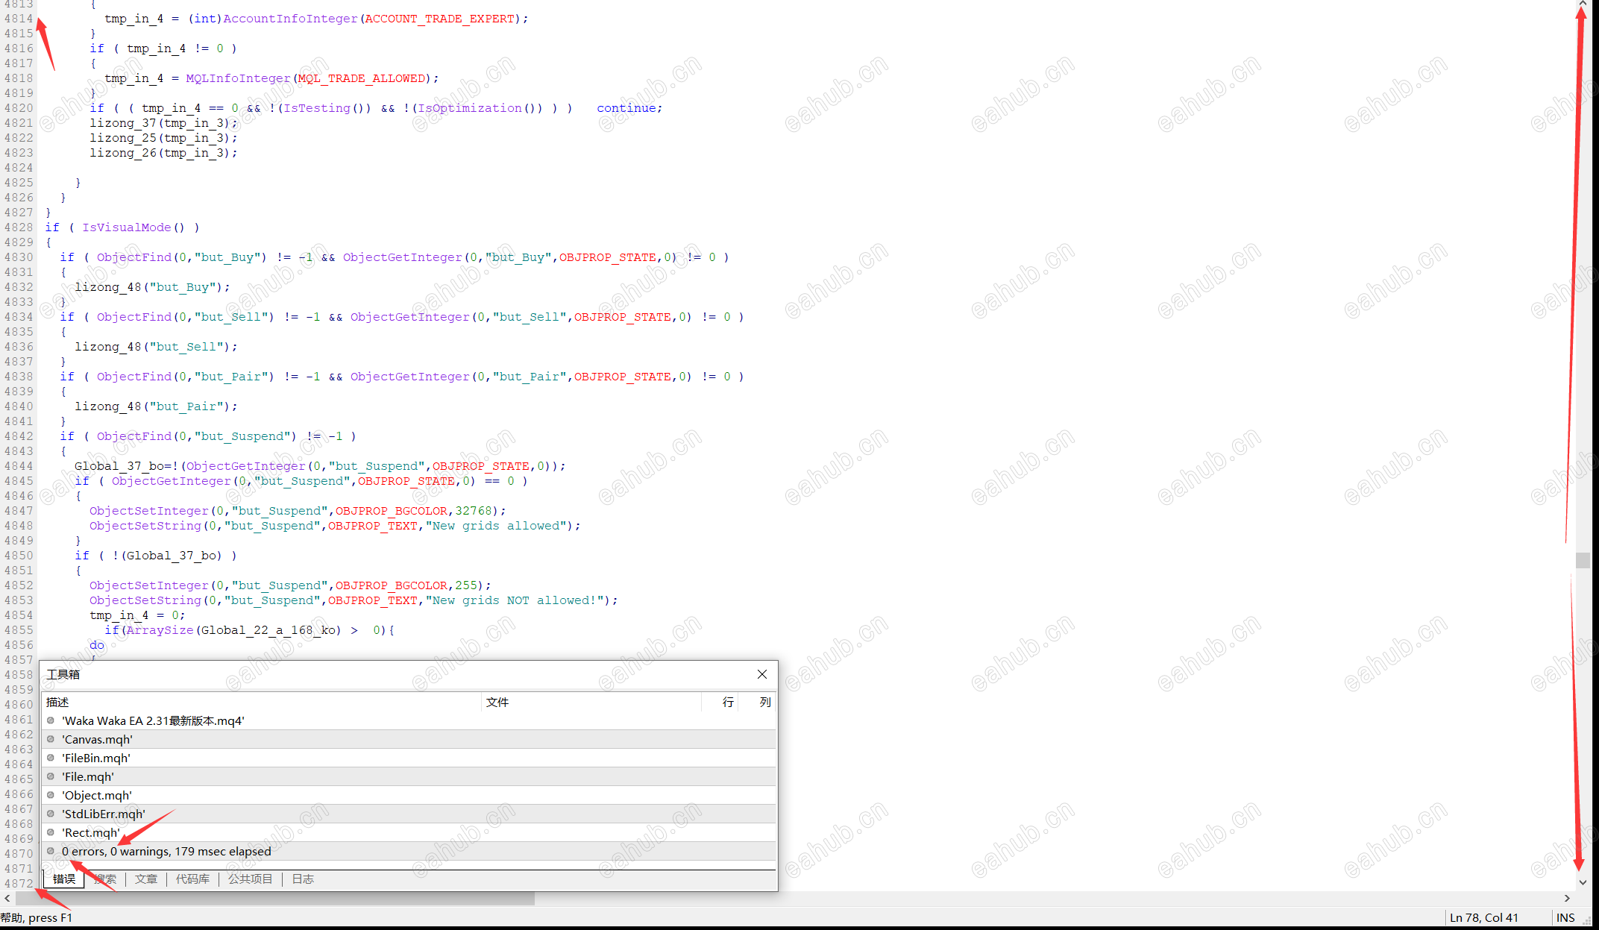The width and height of the screenshot is (1599, 930).
Task: Click the bullet icon for the errors summary row
Action: coord(51,851)
